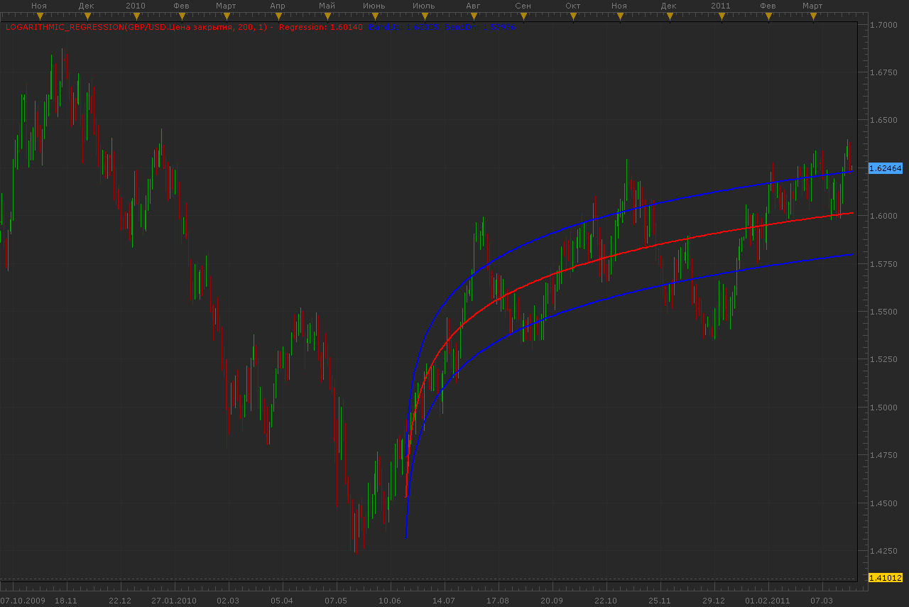Viewport: 909px width, 607px height.
Task: Click the Сен triangle marker
Action: click(523, 15)
